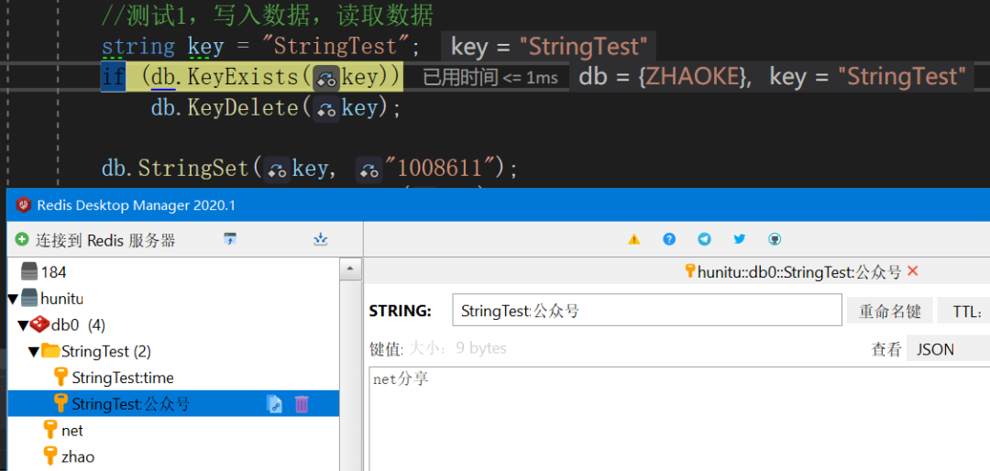Viewport: 990px width, 471px height.
Task: Open the yellow warning triangle icon
Action: pos(634,239)
